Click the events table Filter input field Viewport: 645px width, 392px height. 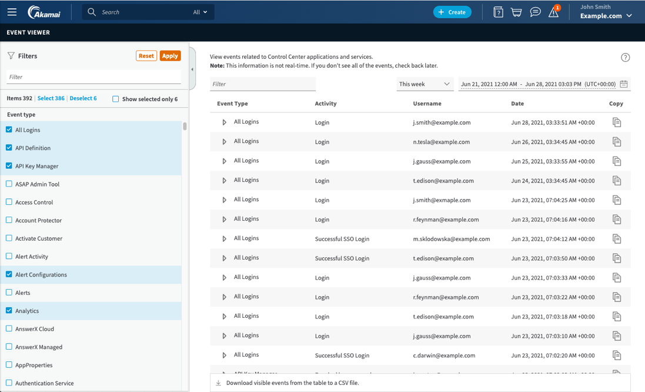pyautogui.click(x=263, y=84)
